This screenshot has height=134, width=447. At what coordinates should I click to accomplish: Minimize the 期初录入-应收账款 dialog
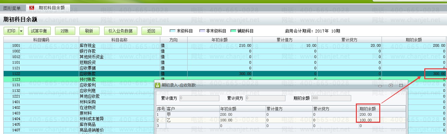(x=380, y=85)
